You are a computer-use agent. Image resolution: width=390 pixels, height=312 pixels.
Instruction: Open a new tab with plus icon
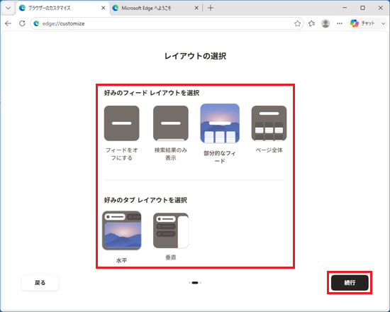pyautogui.click(x=211, y=8)
